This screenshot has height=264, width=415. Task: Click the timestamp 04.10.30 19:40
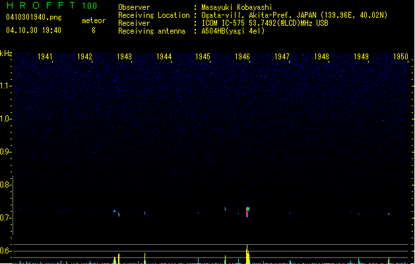pyautogui.click(x=34, y=30)
